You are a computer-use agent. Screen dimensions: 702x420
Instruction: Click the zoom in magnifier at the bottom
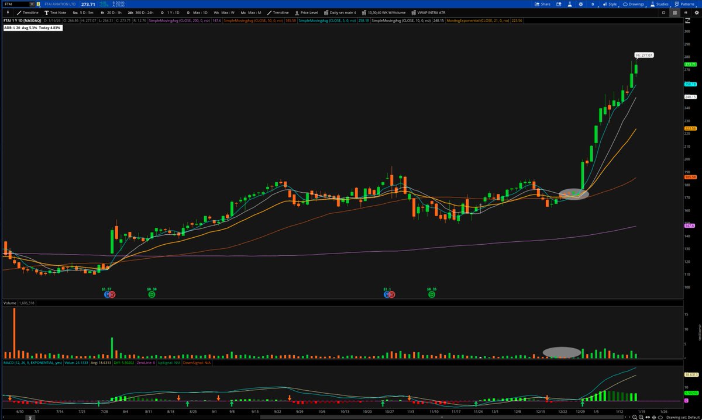pyautogui.click(x=641, y=417)
